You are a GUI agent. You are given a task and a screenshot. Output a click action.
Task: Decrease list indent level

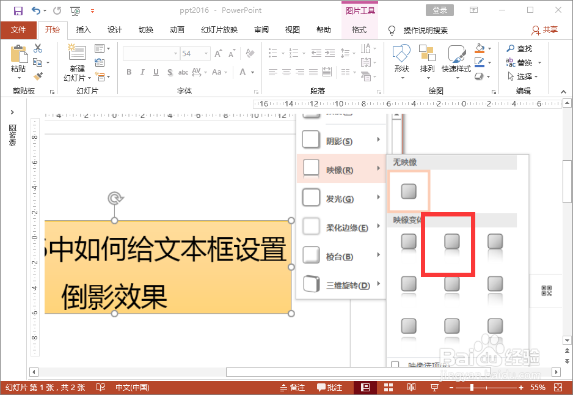(316, 53)
